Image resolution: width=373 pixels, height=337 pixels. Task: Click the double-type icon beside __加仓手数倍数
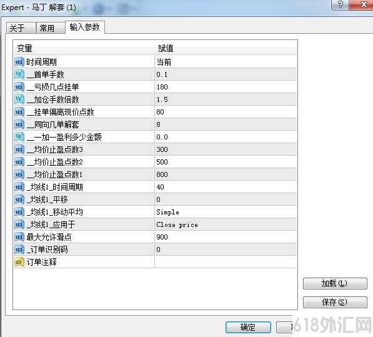point(19,99)
